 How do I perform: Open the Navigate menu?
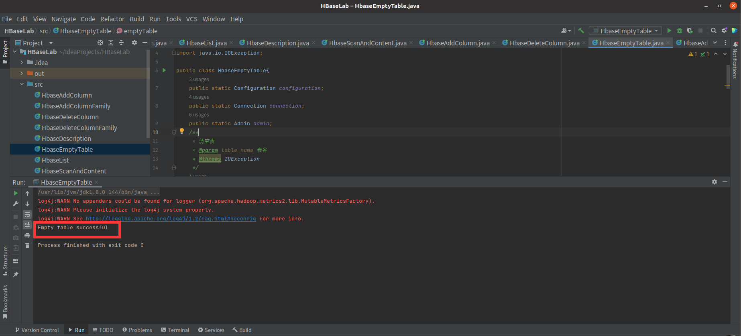point(63,19)
